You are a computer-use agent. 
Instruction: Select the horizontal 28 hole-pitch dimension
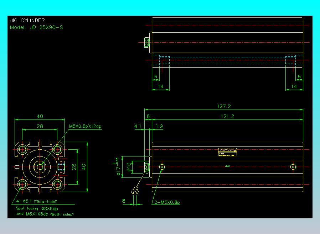click(40, 126)
